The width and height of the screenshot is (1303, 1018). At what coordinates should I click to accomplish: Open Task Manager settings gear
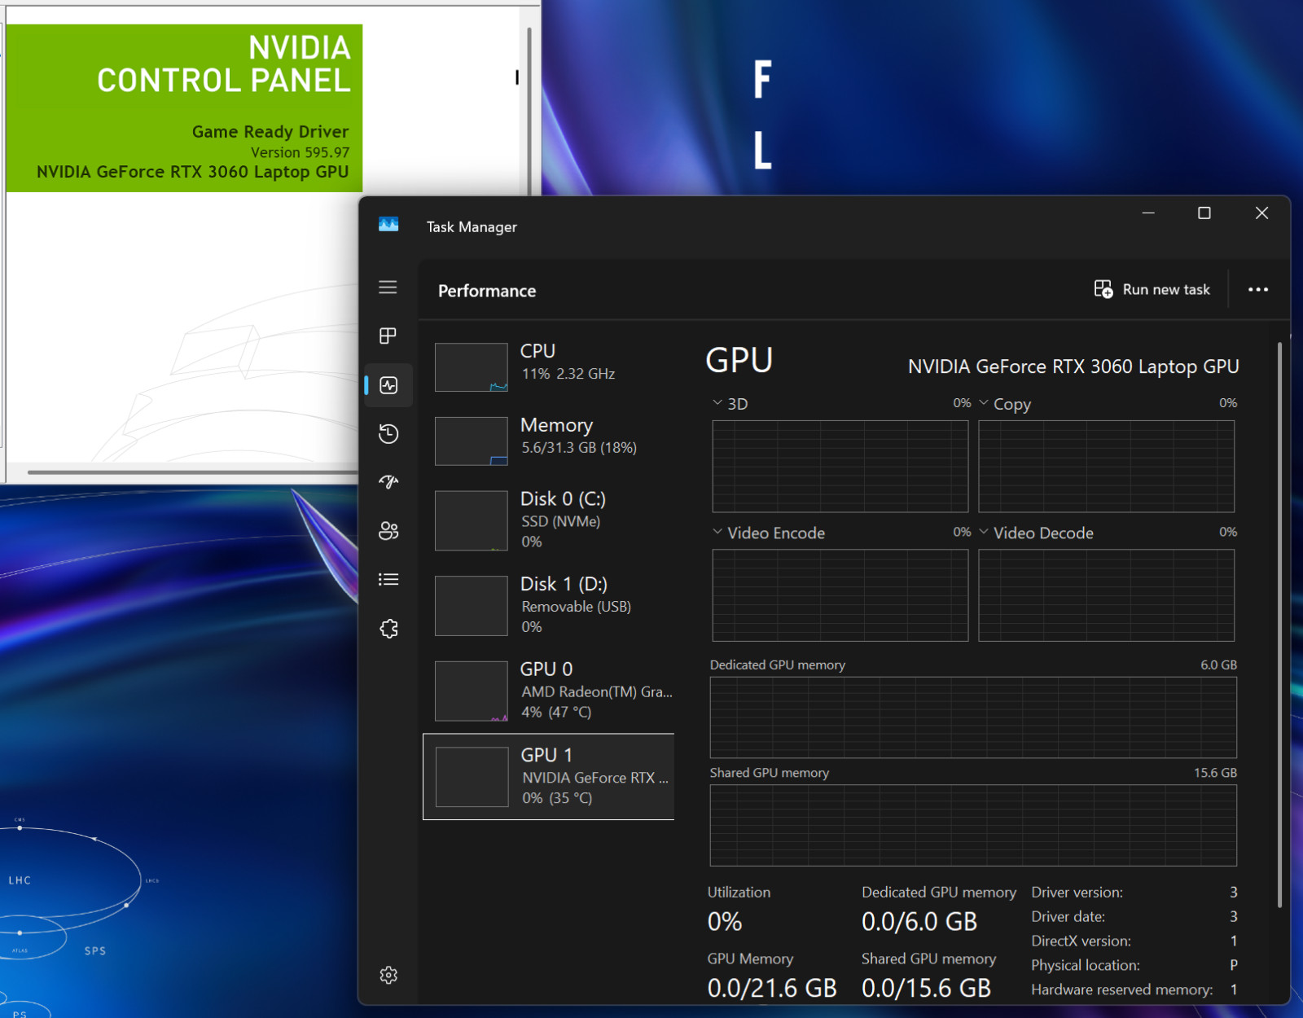point(388,975)
